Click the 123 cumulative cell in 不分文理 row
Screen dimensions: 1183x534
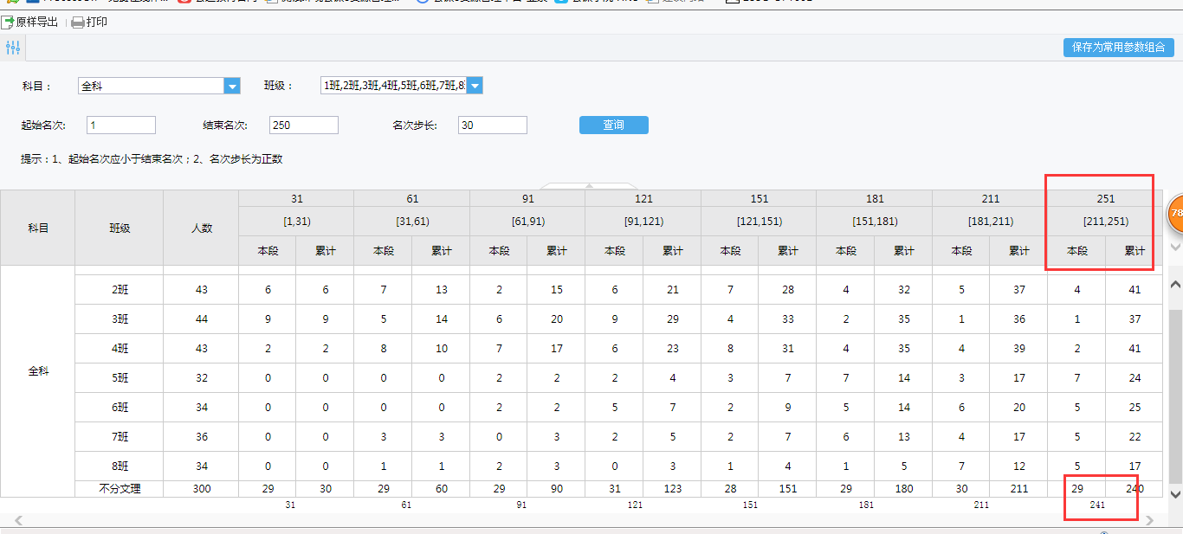tap(672, 489)
